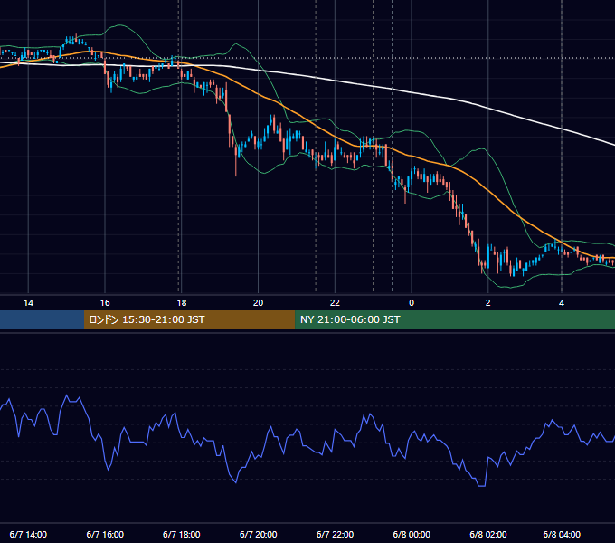Click the 6/8 00:00 oscillator time label

pyautogui.click(x=412, y=534)
